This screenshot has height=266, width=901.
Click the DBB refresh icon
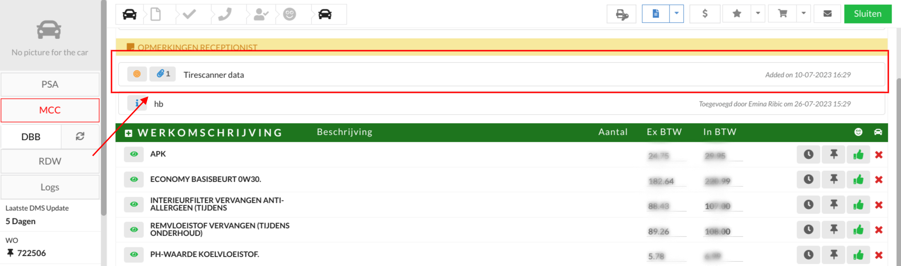[80, 136]
